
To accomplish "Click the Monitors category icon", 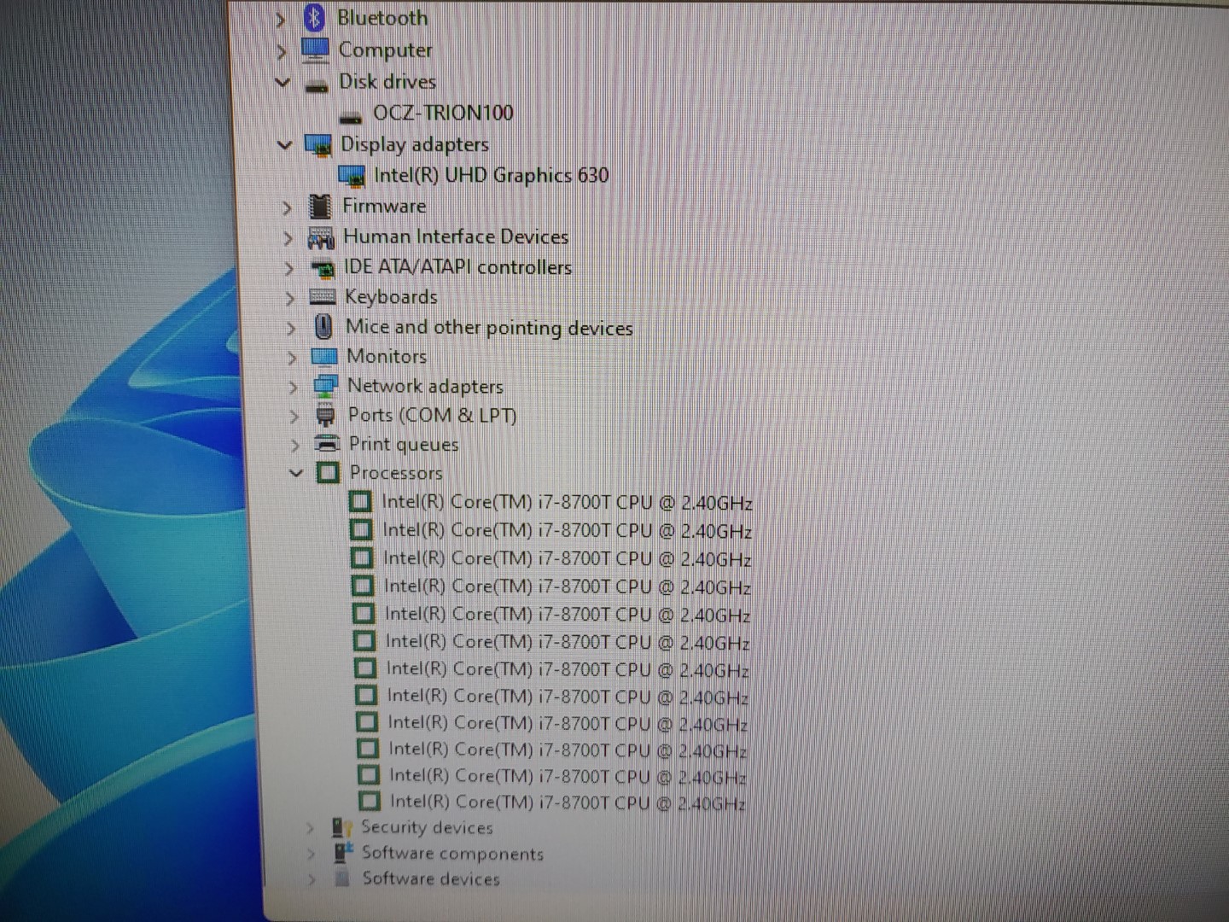I will (324, 357).
